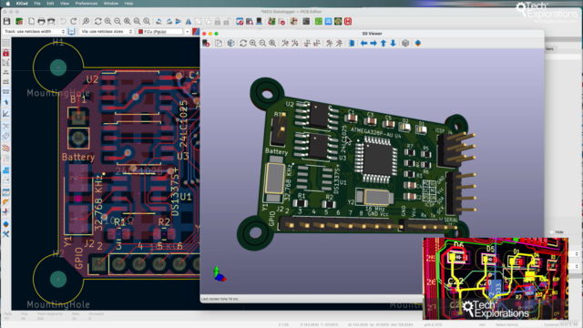
Task: Open Page Settings sheet icon
Action: click(x=32, y=22)
